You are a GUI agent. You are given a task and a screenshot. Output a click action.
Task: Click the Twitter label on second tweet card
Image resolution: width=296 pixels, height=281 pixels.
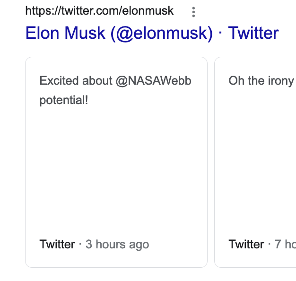coord(246,245)
